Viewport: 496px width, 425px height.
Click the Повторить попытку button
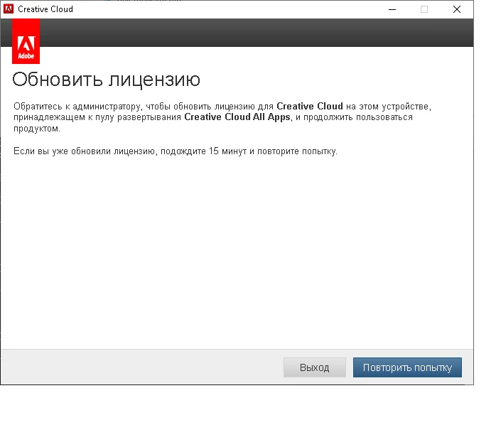(x=407, y=367)
